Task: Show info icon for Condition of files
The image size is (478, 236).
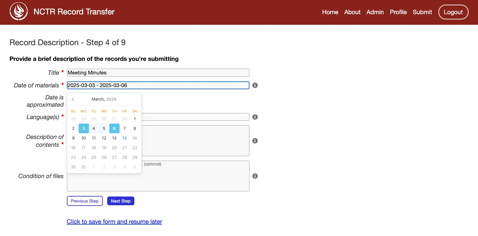Action: [255, 176]
